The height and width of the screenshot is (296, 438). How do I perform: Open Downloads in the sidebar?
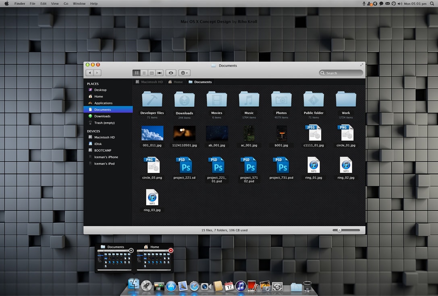(x=108, y=116)
